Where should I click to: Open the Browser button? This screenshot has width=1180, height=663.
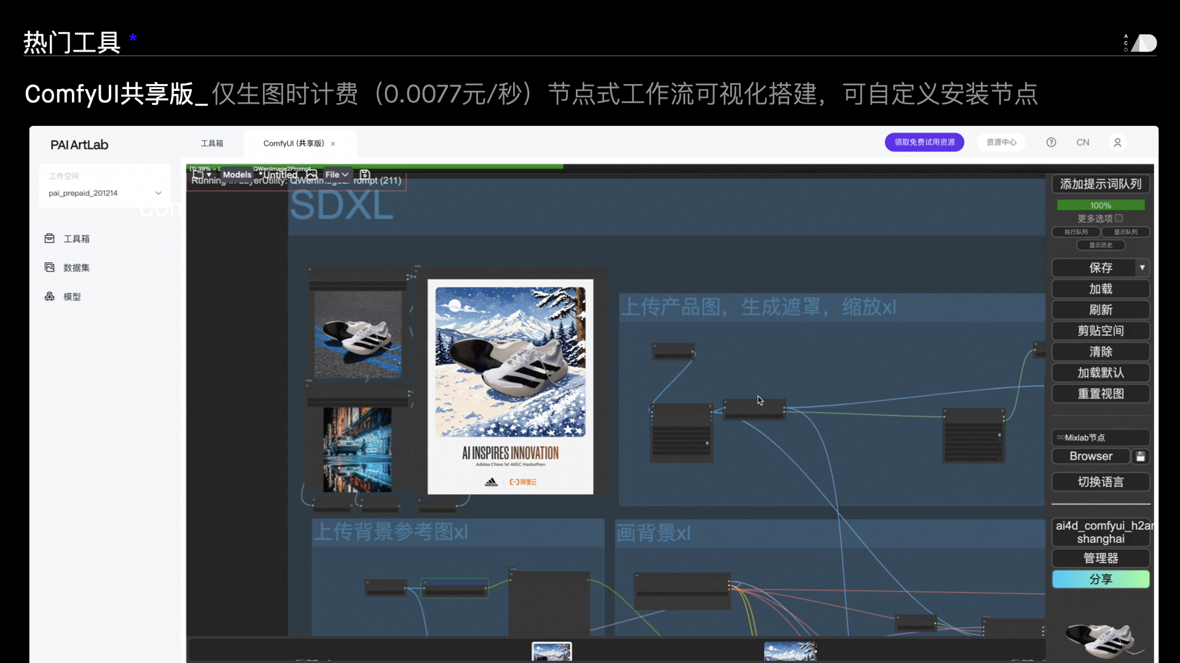(1091, 456)
